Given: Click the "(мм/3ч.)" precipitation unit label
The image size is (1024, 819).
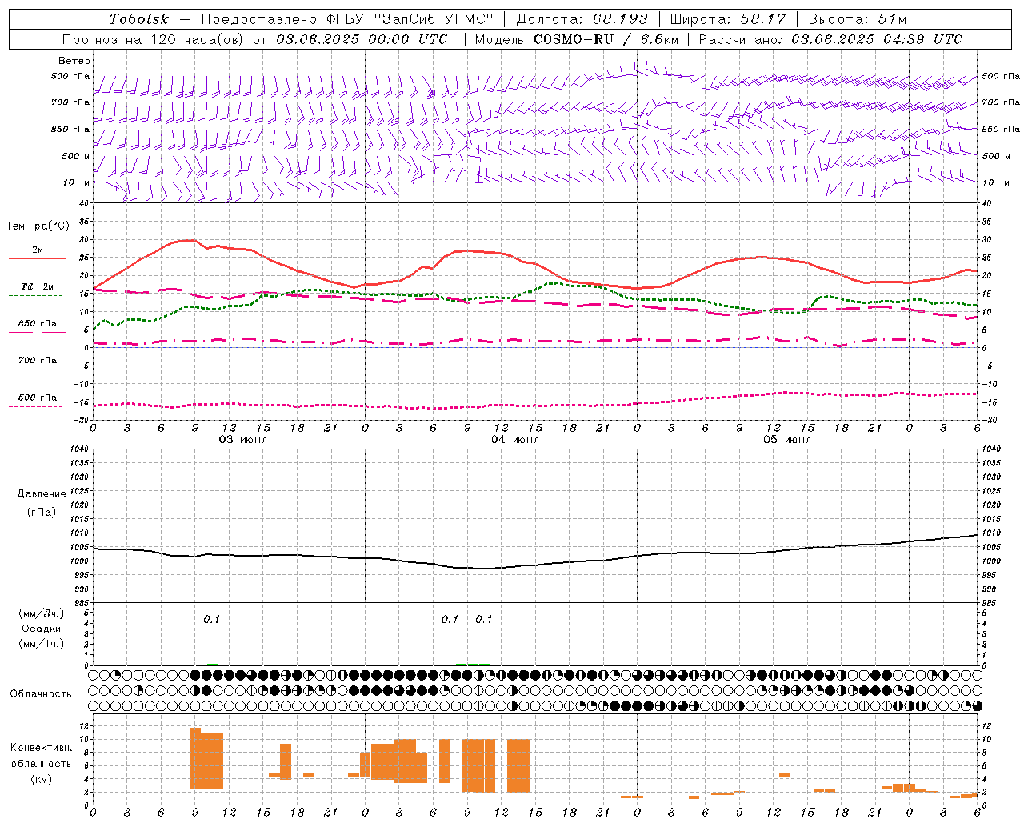Looking at the screenshot, I should tap(42, 614).
